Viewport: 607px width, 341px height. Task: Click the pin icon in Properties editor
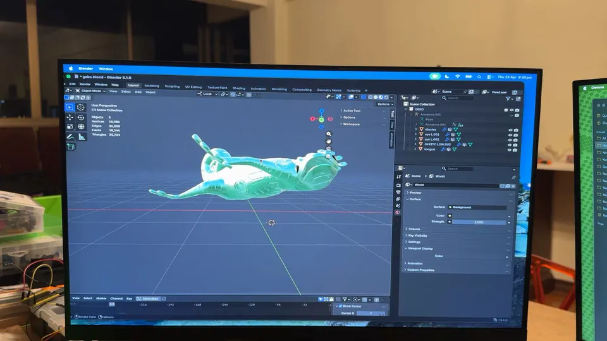(513, 177)
